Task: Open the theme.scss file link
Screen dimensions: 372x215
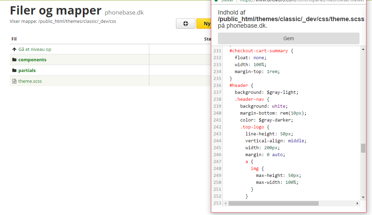Action: tap(30, 81)
